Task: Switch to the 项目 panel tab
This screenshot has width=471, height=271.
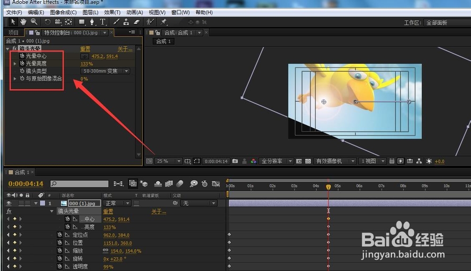Action: [14, 33]
